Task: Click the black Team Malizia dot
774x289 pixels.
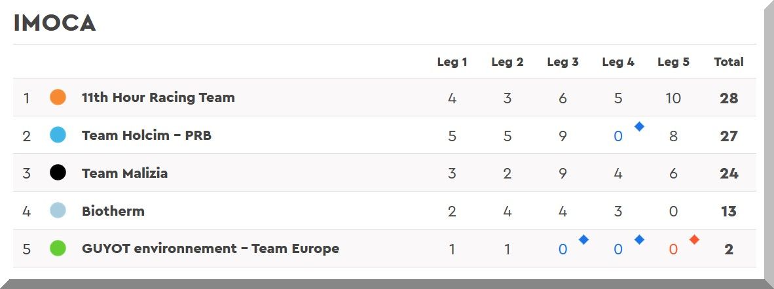Action: tap(58, 173)
